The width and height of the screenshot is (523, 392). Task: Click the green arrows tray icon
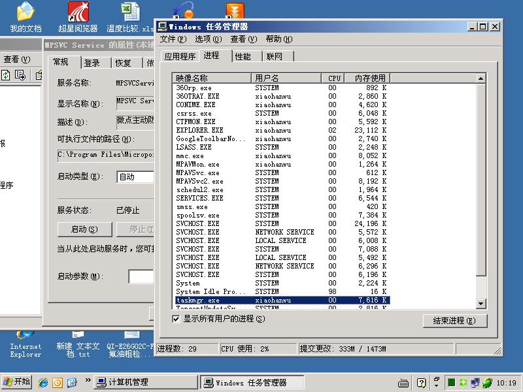tap(463, 382)
